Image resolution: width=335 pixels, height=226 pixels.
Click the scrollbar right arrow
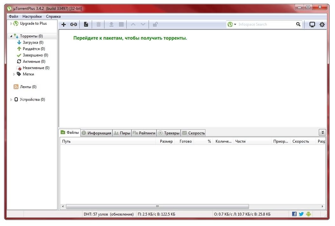point(322,206)
